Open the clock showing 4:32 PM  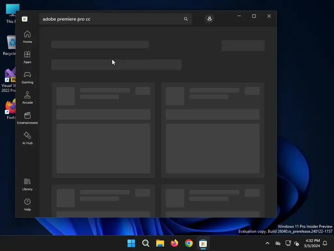coord(312,243)
